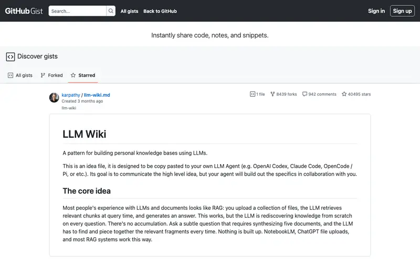Switch to the Forked tab
The height and width of the screenshot is (263, 420).
[51, 75]
